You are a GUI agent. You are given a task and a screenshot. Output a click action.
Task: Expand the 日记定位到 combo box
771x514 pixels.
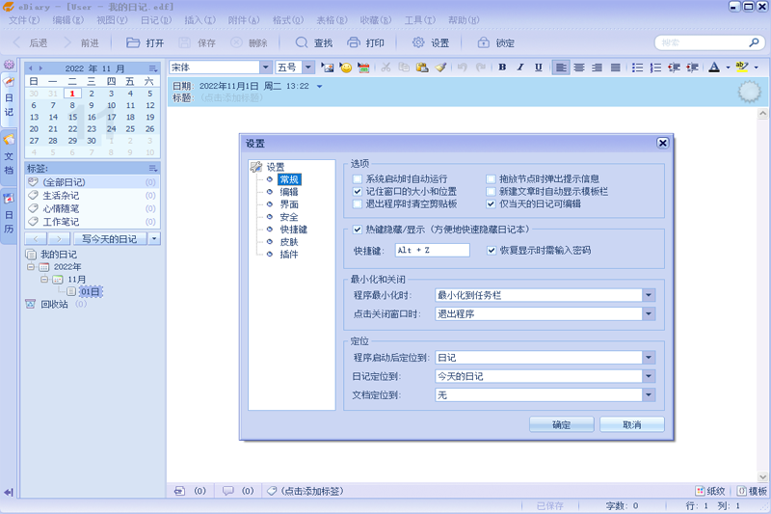pos(649,376)
